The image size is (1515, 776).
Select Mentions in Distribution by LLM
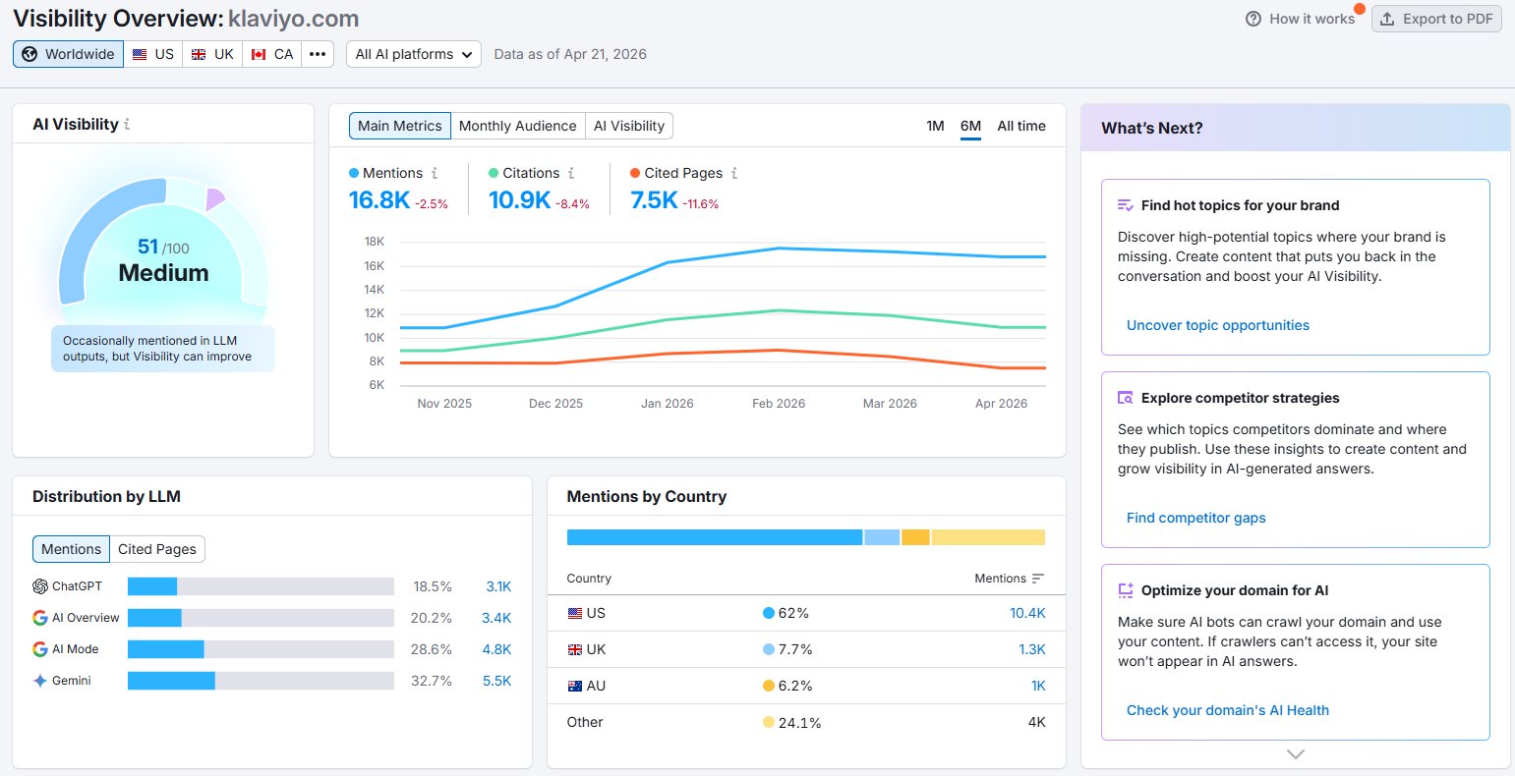pyautogui.click(x=71, y=549)
